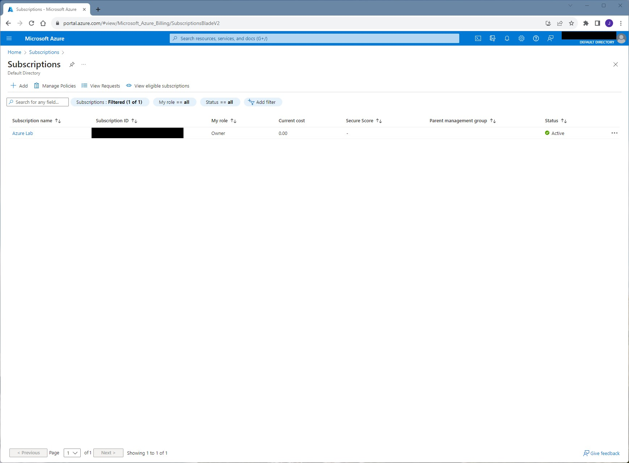This screenshot has width=629, height=463.
Task: Click the Search for any field box
Action: point(38,102)
